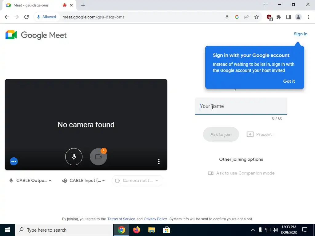315x236 pixels.
Task: Reload the Meet page
Action: coord(26,17)
